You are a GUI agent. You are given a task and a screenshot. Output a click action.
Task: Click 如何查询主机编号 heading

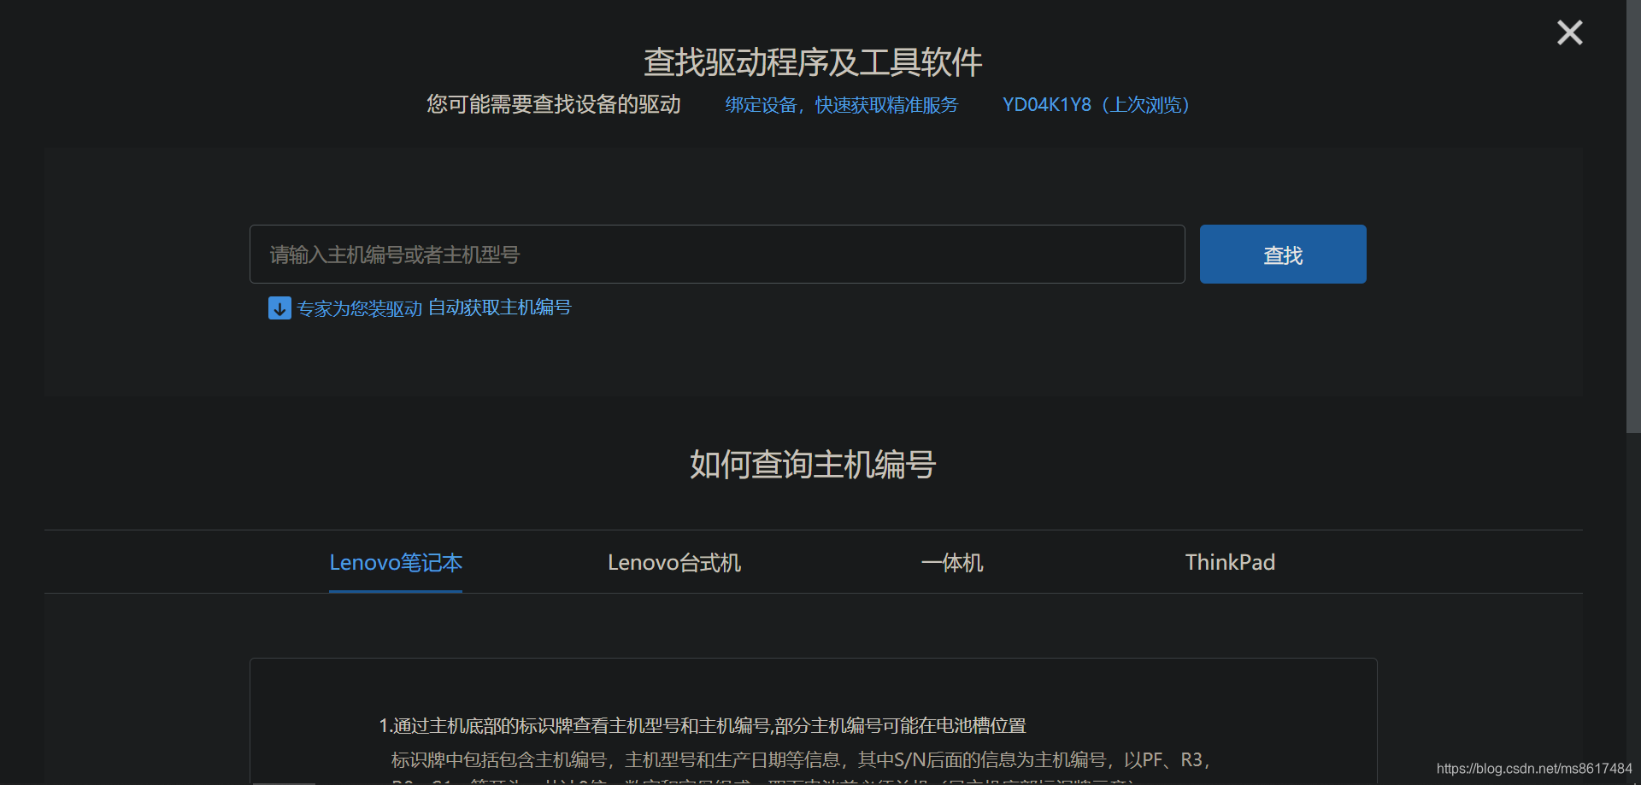pos(813,465)
